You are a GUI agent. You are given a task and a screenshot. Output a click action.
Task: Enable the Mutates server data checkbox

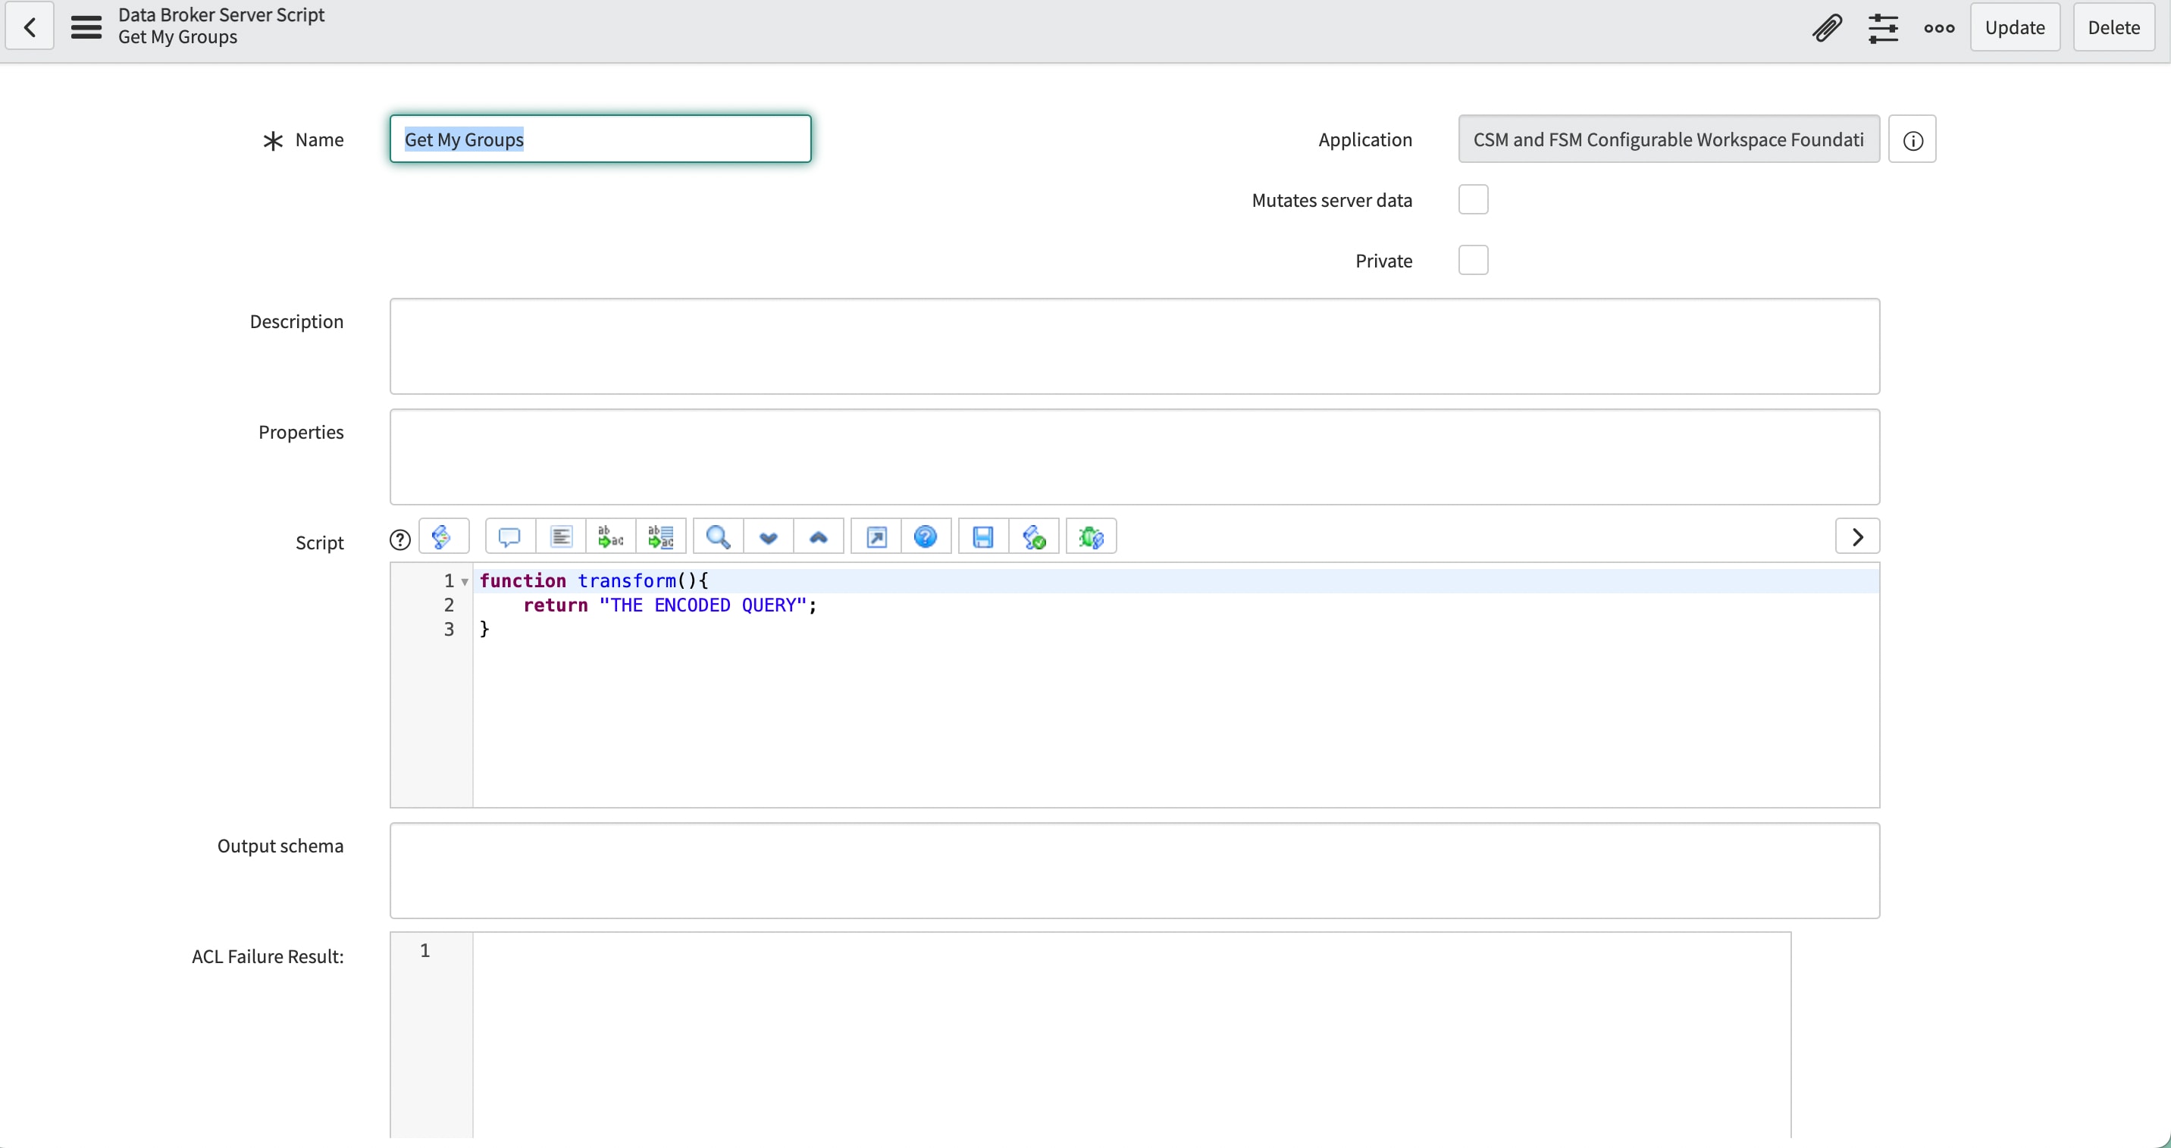[1473, 199]
